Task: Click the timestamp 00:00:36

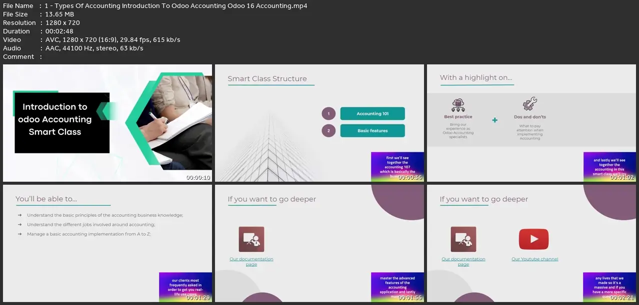Action: pos(410,178)
